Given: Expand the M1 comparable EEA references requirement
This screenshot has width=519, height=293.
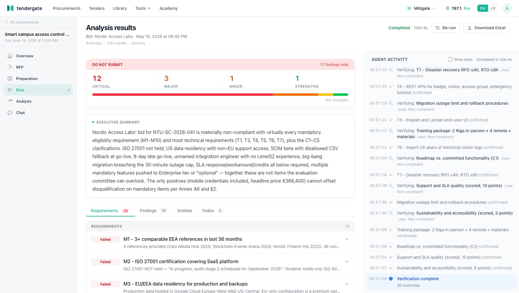Looking at the screenshot, I should [347, 239].
